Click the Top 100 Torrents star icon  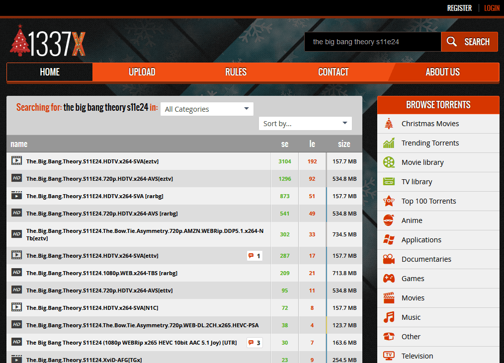tap(389, 201)
